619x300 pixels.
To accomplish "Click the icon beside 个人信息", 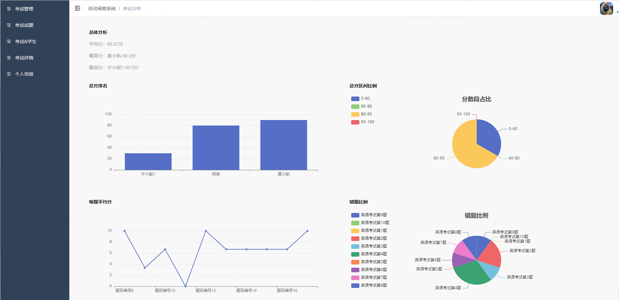I will click(9, 74).
